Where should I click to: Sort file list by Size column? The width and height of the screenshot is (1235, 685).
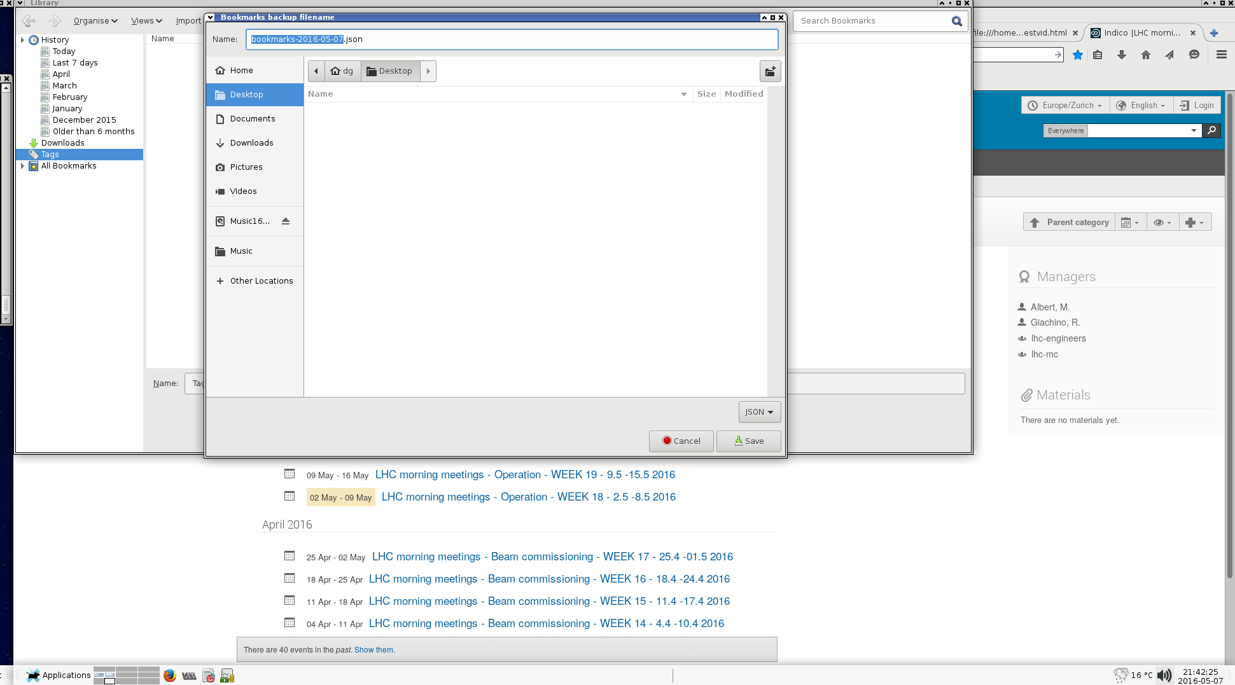(x=706, y=94)
